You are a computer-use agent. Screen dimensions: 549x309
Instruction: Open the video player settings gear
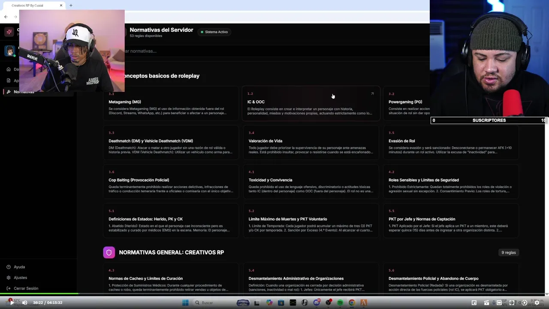[x=537, y=303]
